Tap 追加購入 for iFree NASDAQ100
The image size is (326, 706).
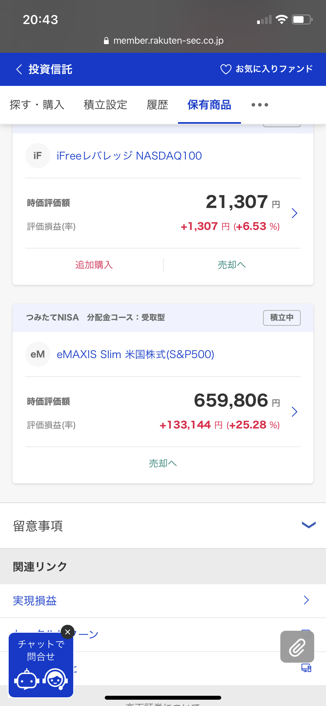[x=94, y=265]
